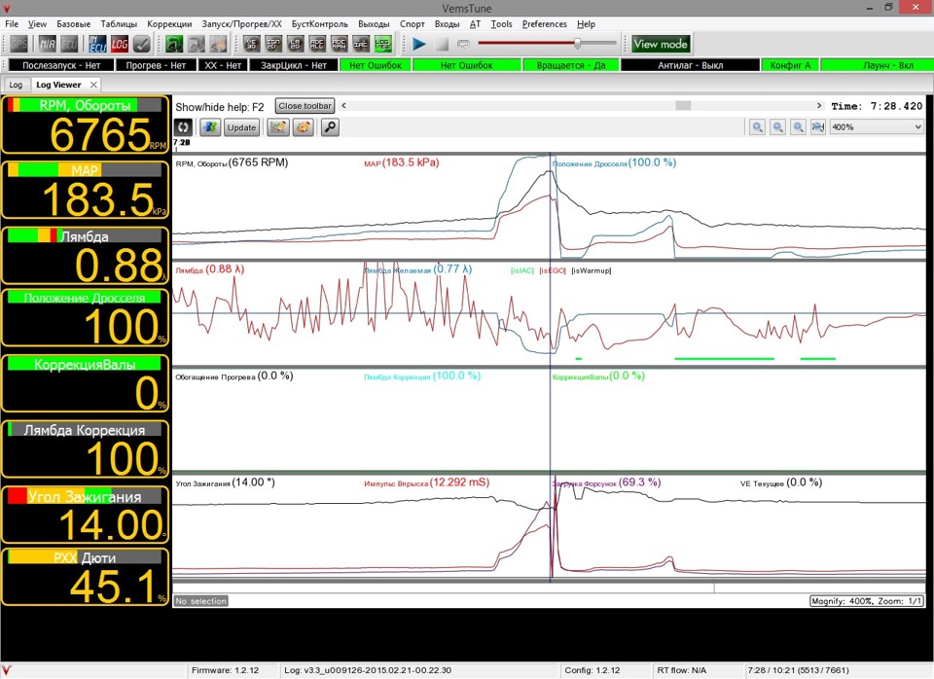
Task: Click the Close toolbar button
Action: point(305,106)
